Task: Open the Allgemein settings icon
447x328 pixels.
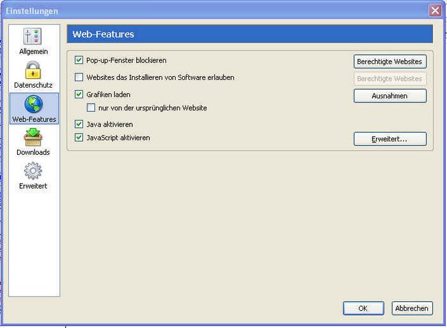Action: click(33, 36)
